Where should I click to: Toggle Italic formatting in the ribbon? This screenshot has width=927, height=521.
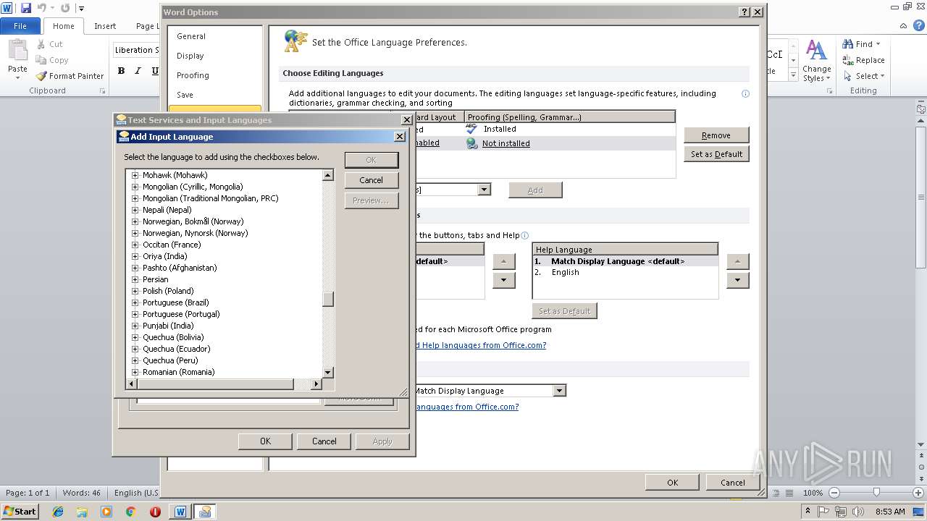click(138, 71)
